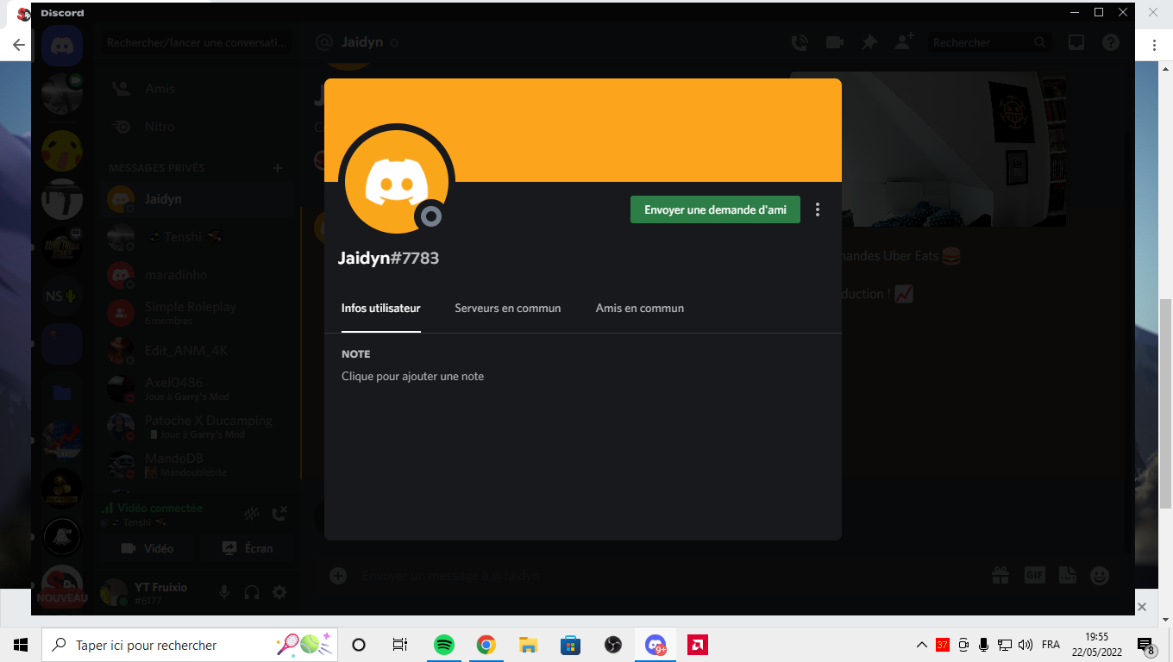The image size is (1173, 662).
Task: Open OBS Studio from the taskbar
Action: coord(613,645)
